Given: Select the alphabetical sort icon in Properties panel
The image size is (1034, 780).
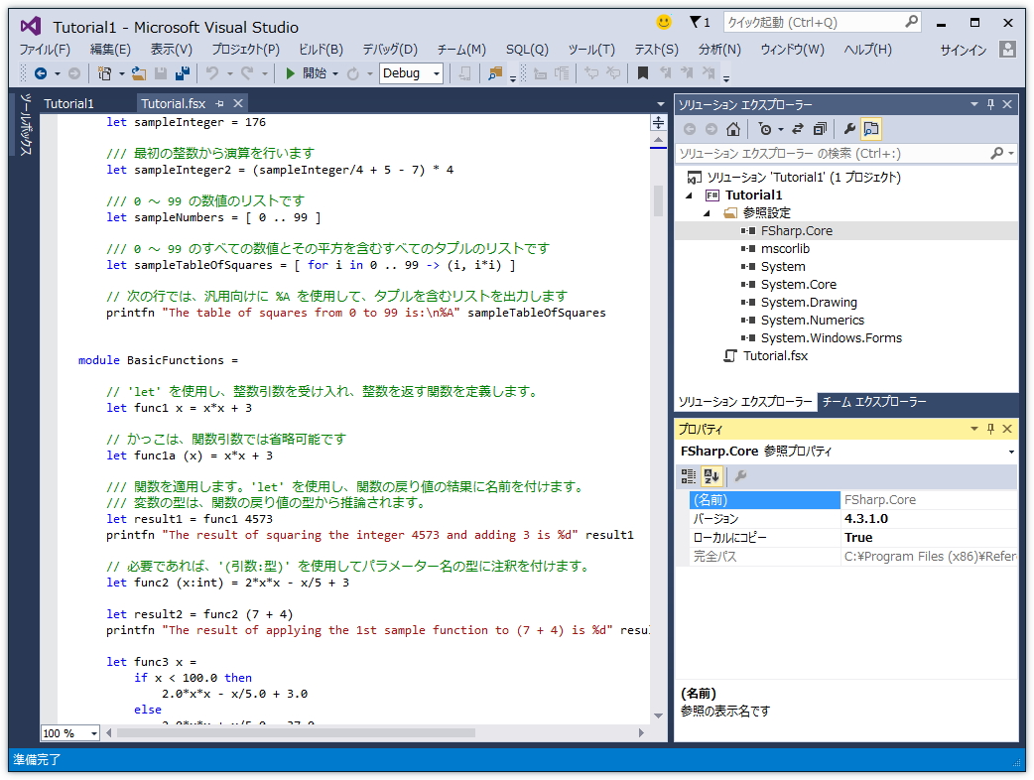Looking at the screenshot, I should [711, 476].
